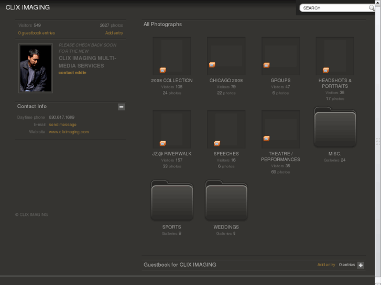Click into the SEARCH input field

(335, 8)
